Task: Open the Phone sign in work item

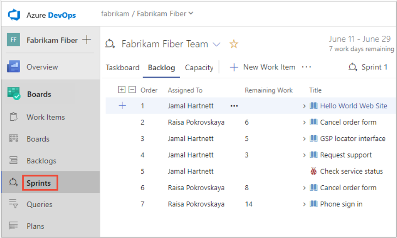Action: pos(341,204)
